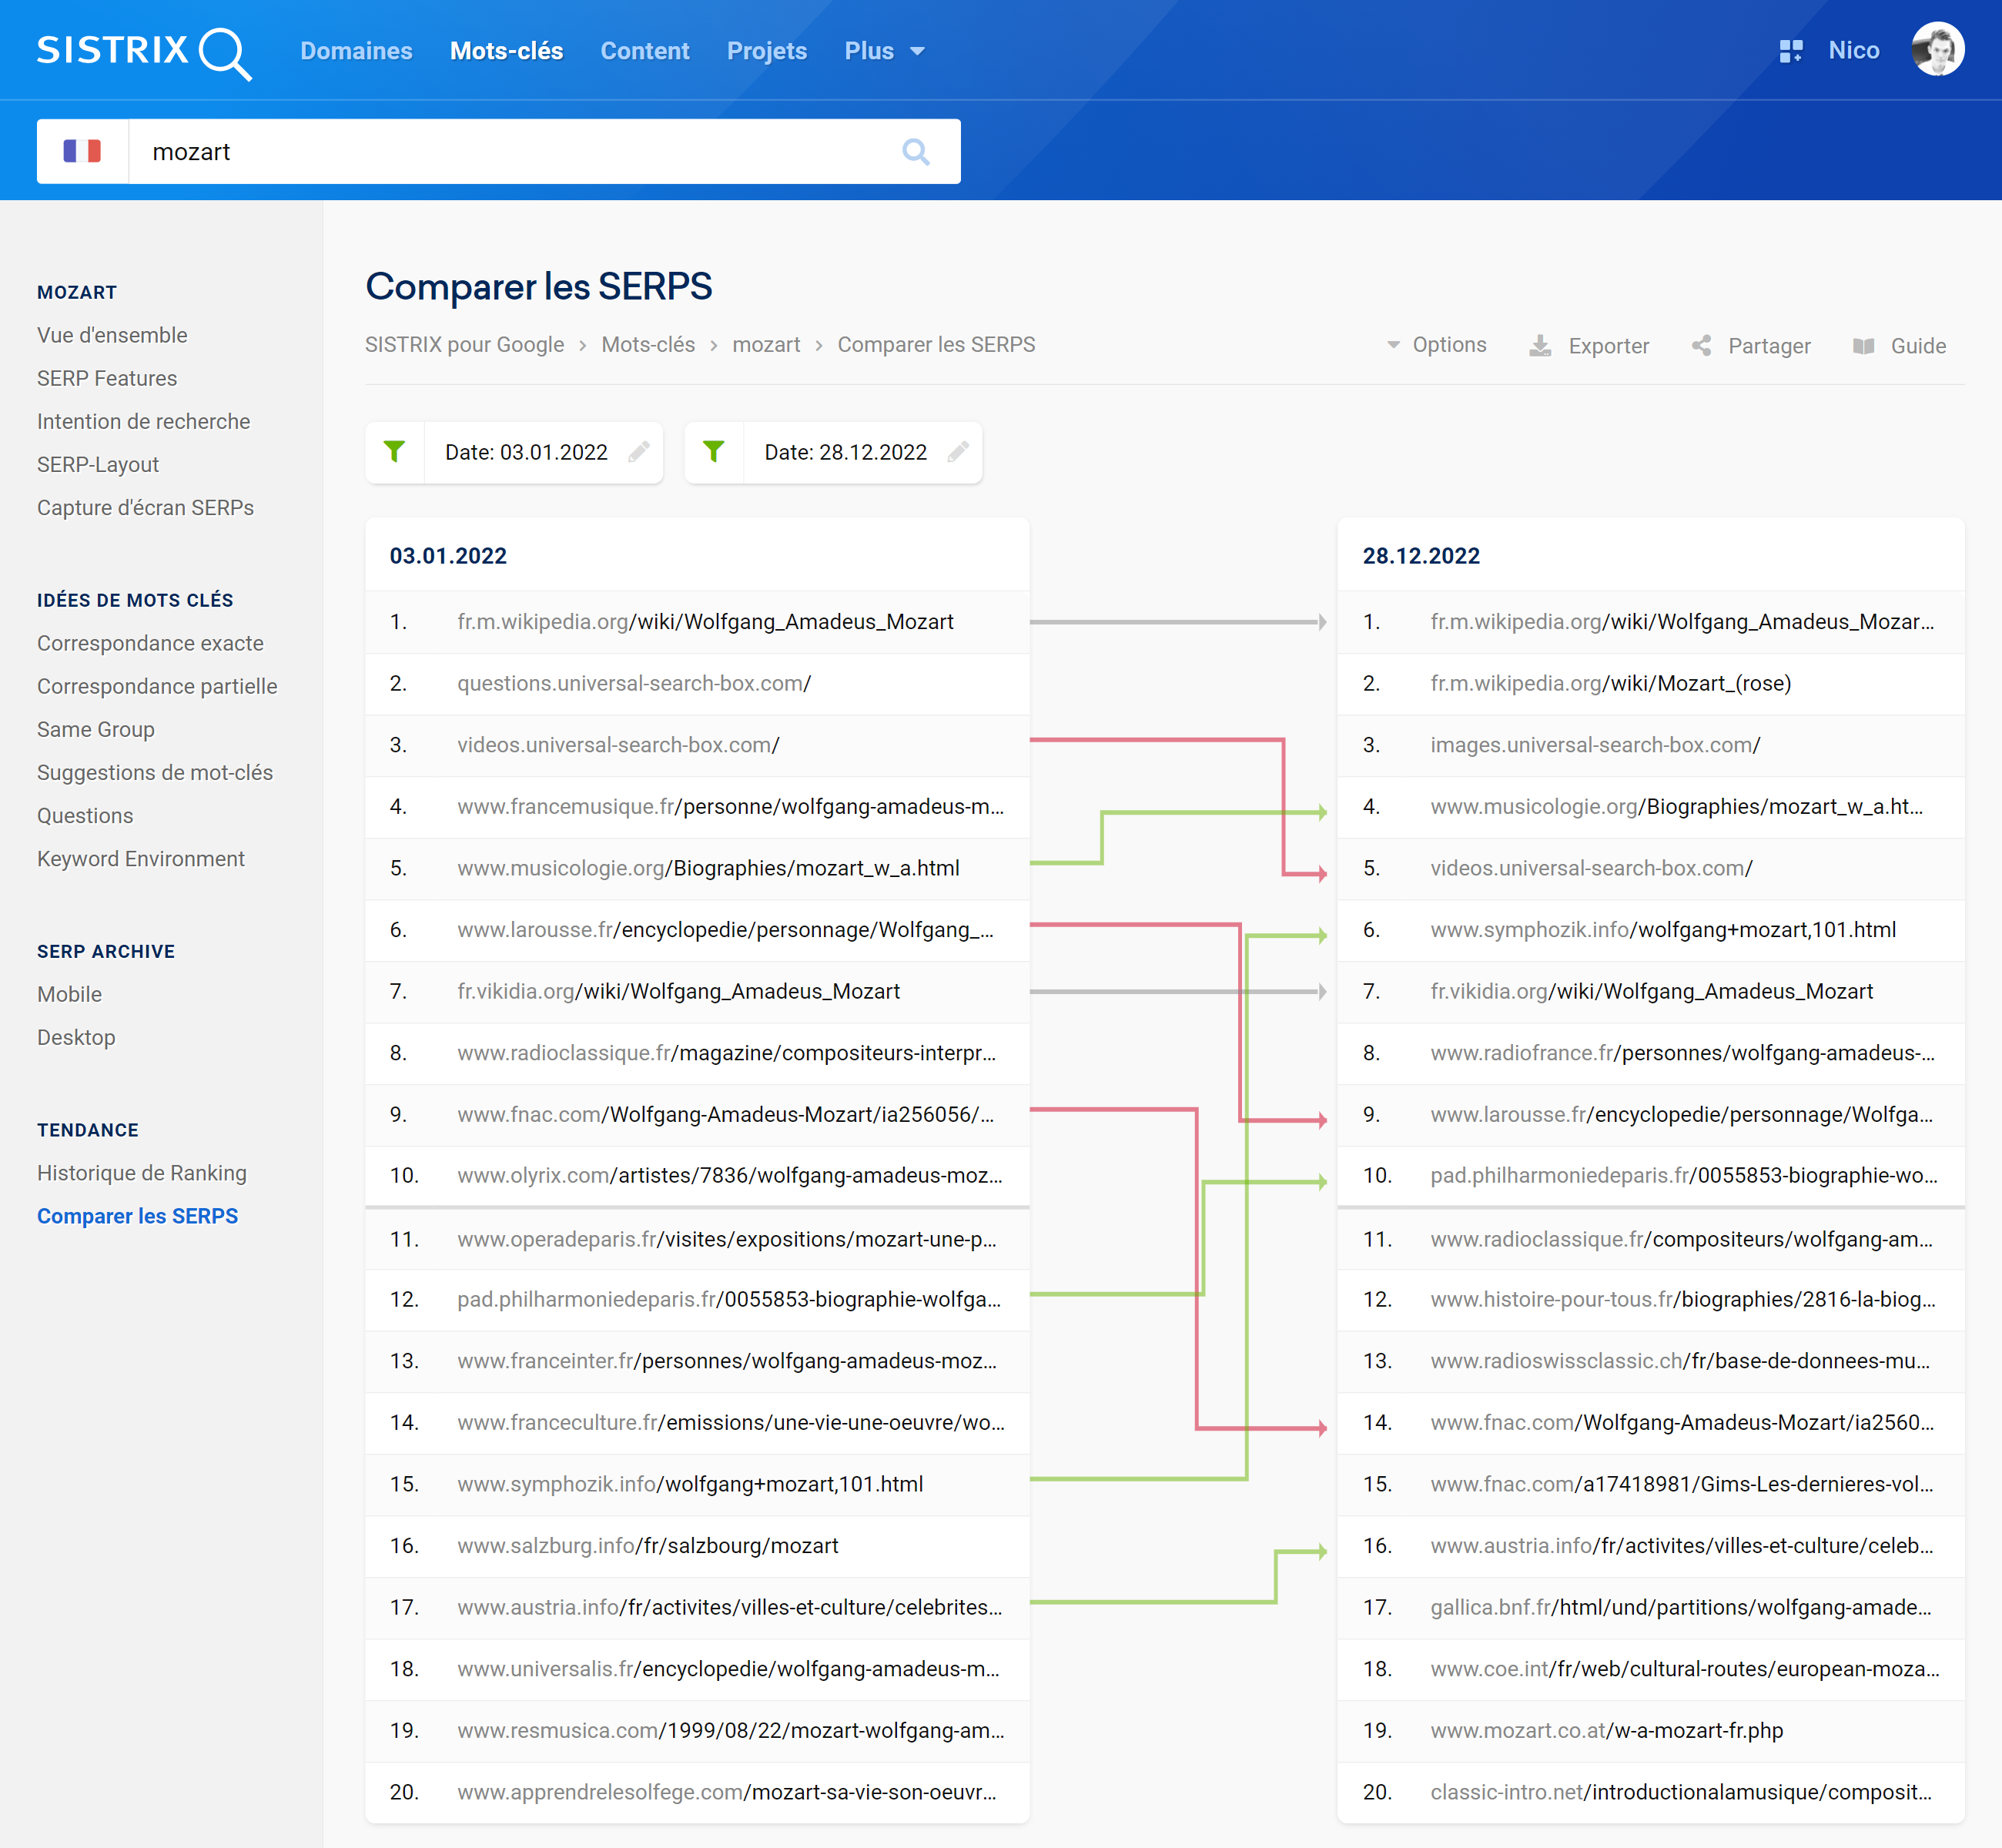Open the Content tab

[x=644, y=51]
